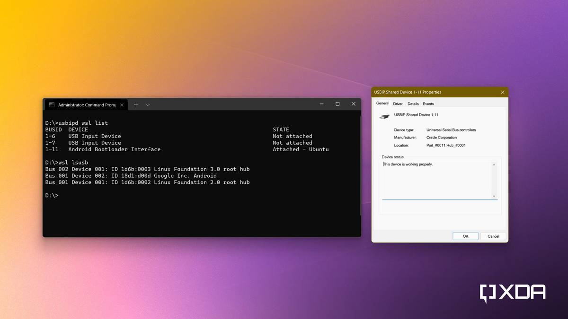This screenshot has width=568, height=319.
Task: Minimize the Command Prompt terminal window
Action: pos(321,104)
